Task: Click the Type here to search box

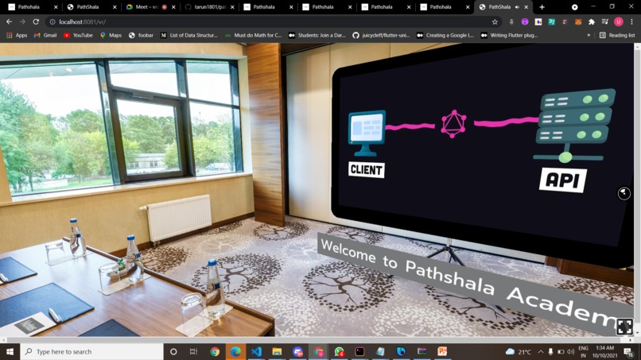Action: [x=91, y=351]
